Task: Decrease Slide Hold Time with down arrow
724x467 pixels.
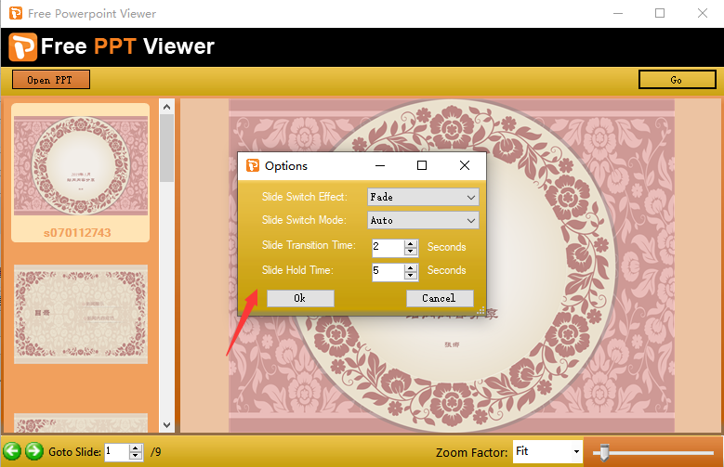Action: (x=411, y=276)
